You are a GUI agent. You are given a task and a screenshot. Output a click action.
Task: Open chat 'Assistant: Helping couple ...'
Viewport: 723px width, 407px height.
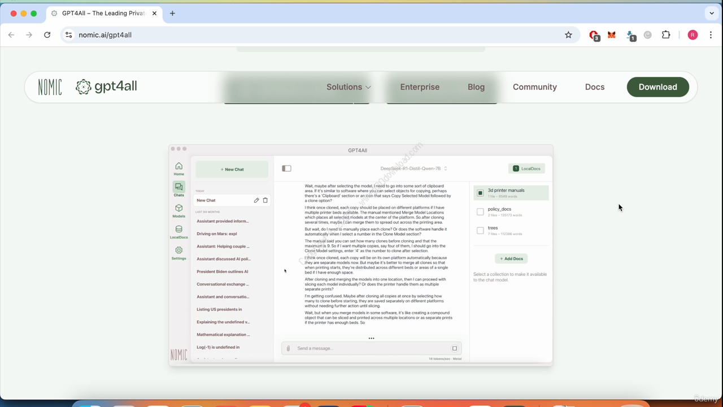click(x=223, y=246)
